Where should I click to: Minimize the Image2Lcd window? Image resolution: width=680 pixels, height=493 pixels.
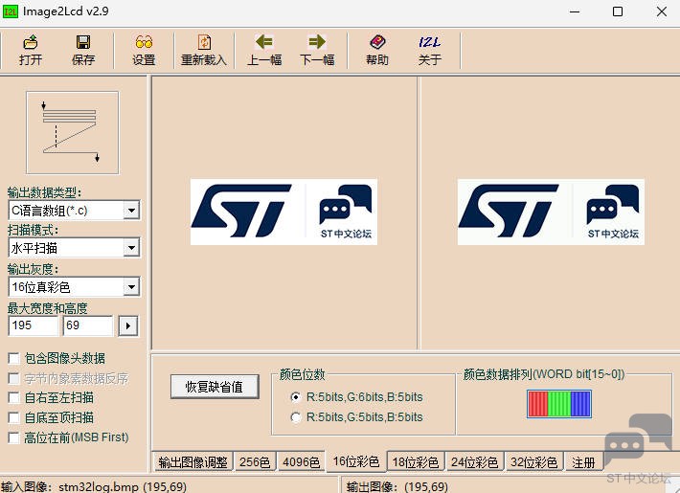coord(575,11)
